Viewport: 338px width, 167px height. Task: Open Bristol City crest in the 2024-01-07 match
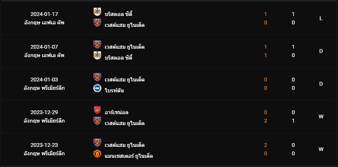click(x=97, y=55)
